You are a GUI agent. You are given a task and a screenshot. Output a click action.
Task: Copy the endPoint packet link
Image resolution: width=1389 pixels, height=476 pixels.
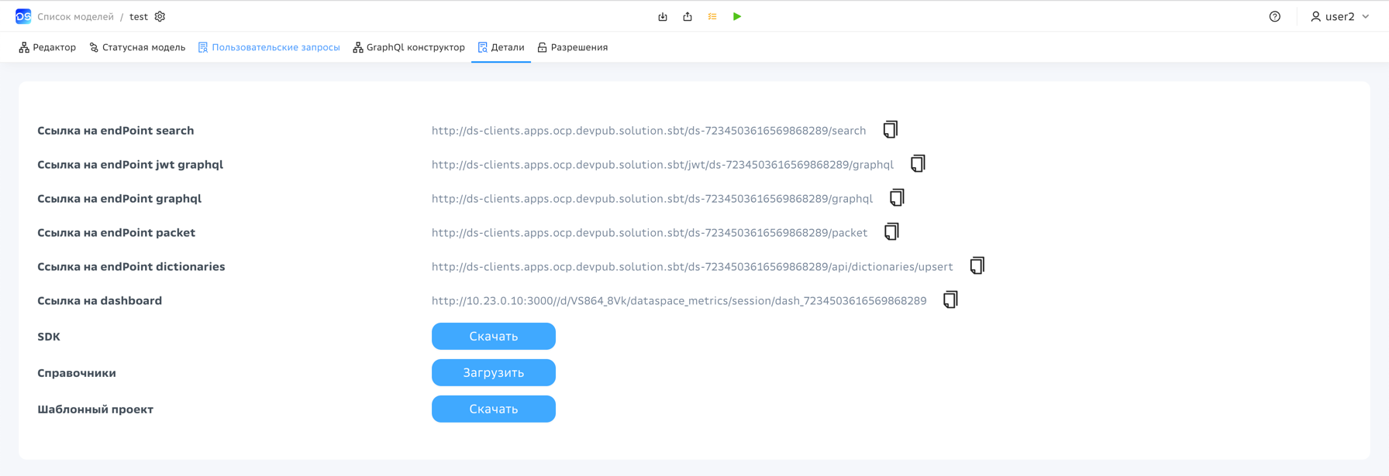891,232
